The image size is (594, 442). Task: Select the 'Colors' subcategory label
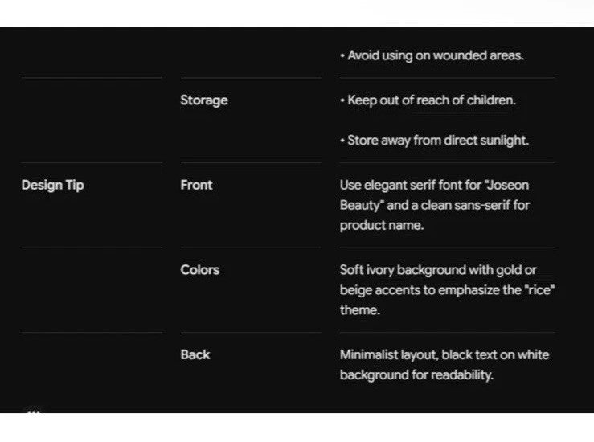pos(199,270)
